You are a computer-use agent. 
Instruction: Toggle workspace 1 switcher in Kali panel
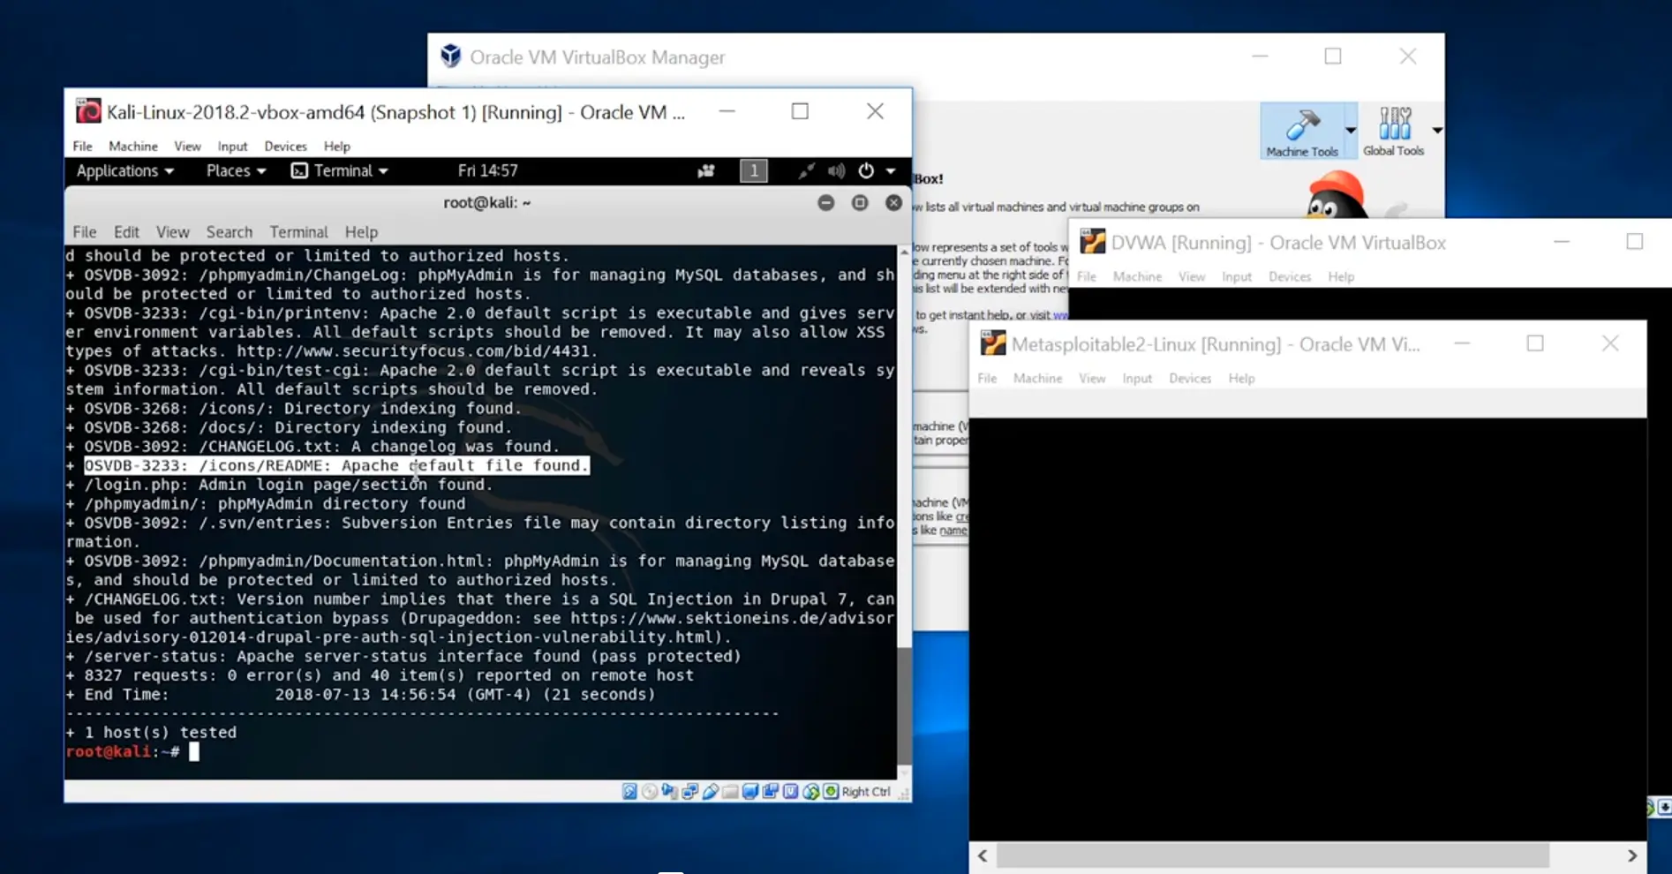tap(753, 171)
